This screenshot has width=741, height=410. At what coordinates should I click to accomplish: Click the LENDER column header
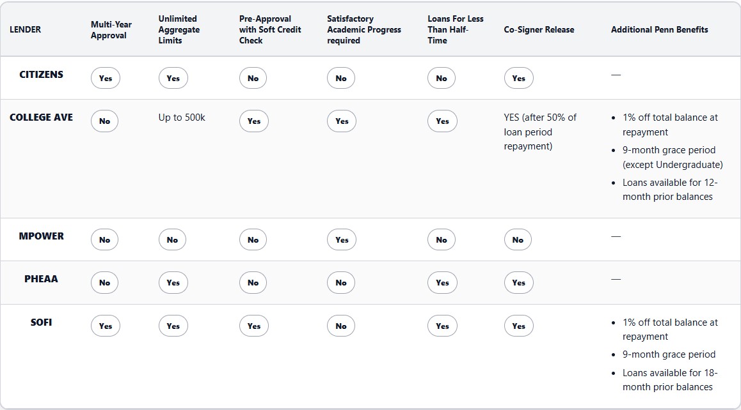pyautogui.click(x=25, y=29)
